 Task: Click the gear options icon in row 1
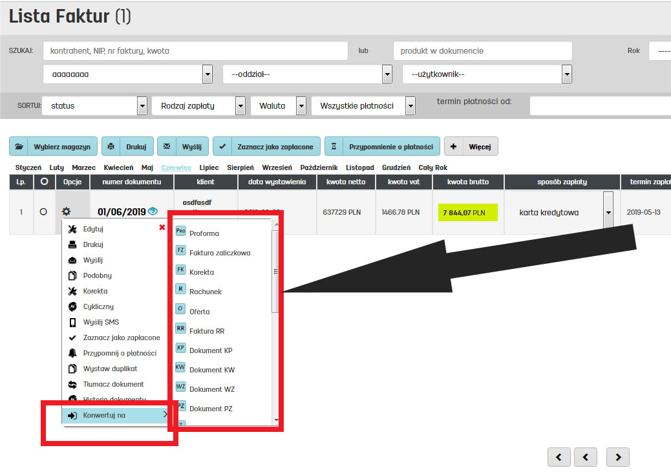66,211
